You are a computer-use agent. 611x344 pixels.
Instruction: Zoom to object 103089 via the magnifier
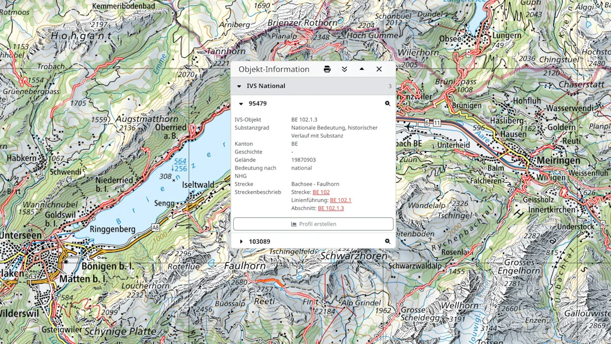[387, 241]
